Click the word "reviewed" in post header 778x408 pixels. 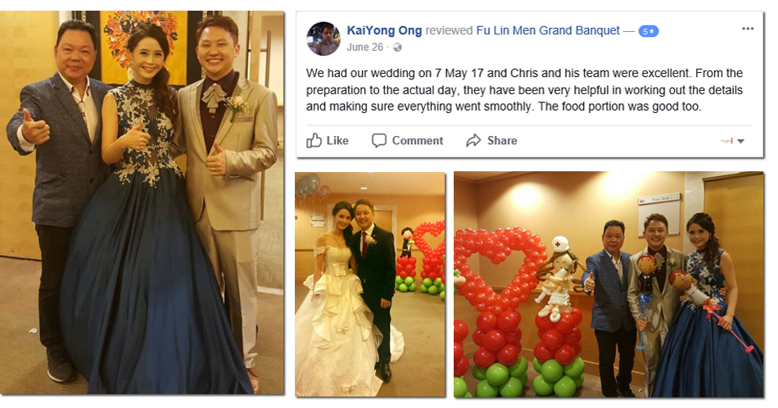tap(449, 30)
